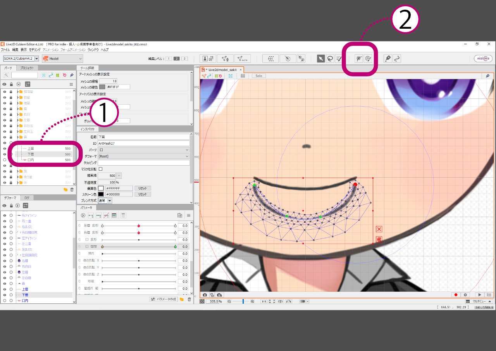Viewport: 496px width, 351px height.
Task: Toggle visibility of 右アイライン in deformer list
Action: [x=5, y=215]
